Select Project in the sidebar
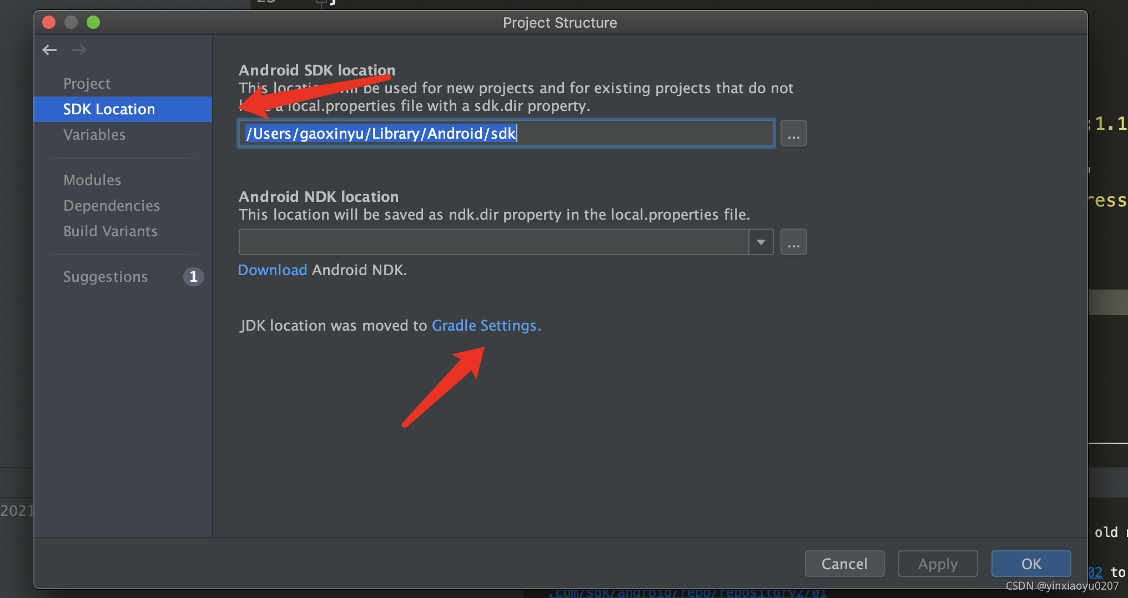 [x=87, y=83]
